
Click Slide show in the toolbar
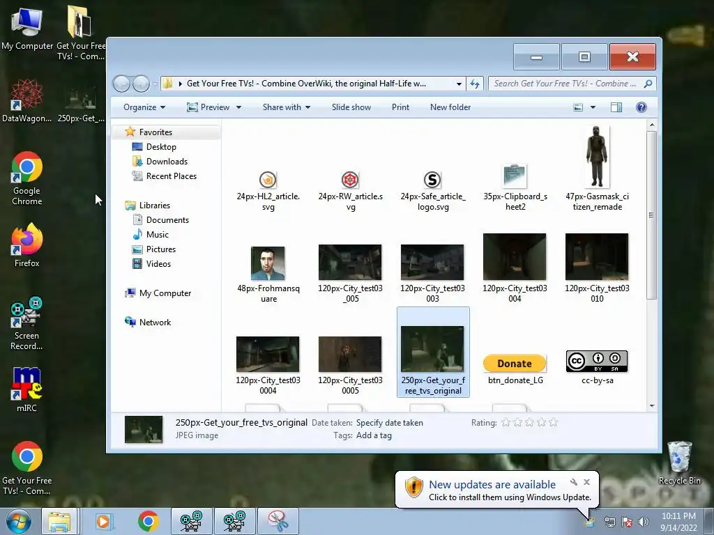pyautogui.click(x=351, y=107)
